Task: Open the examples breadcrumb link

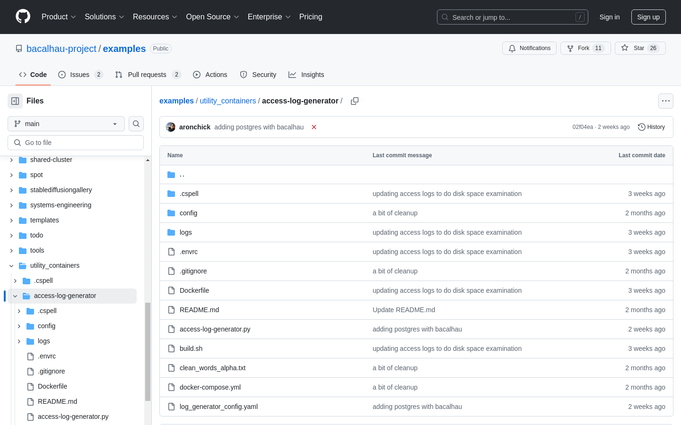Action: [176, 101]
